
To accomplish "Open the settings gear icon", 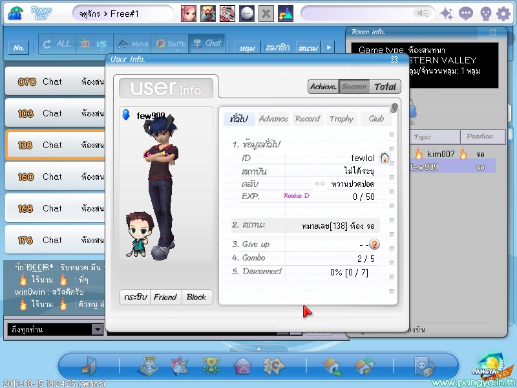I will (x=503, y=14).
